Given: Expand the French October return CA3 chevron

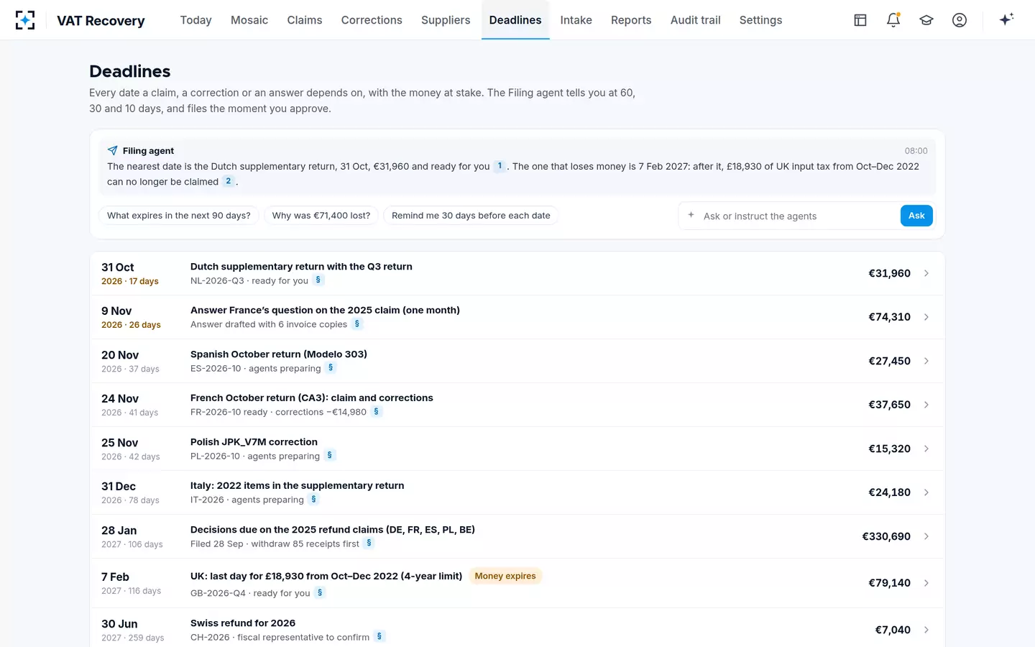Looking at the screenshot, I should [x=926, y=405].
